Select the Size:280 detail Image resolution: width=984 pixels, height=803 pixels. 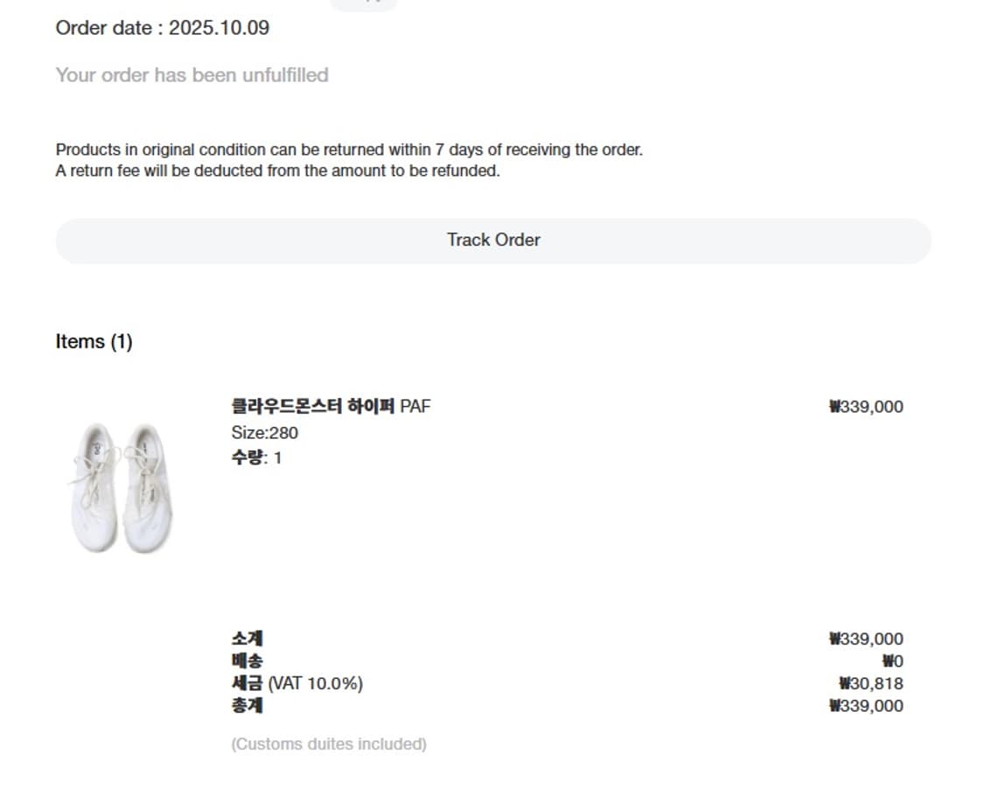(x=264, y=432)
